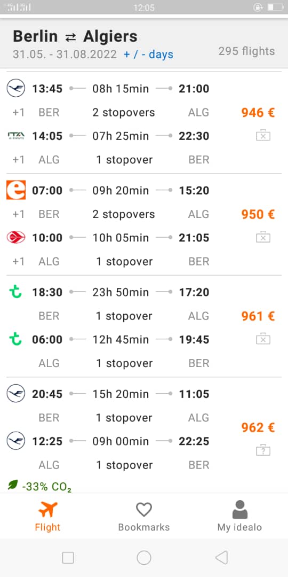This screenshot has height=577, width=288.
Task: Tap the red airline logo on 10:00 flight
Action: click(16, 238)
